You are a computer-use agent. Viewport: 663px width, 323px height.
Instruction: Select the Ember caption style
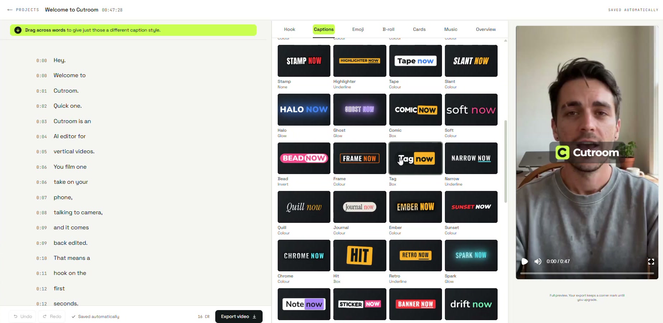[415, 207]
